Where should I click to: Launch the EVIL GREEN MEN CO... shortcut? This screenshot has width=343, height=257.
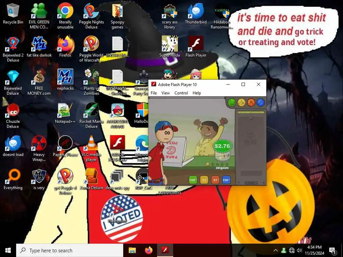click(x=39, y=16)
